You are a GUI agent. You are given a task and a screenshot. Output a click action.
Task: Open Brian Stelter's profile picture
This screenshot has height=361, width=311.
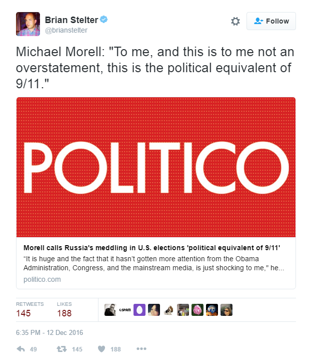pos(28,24)
